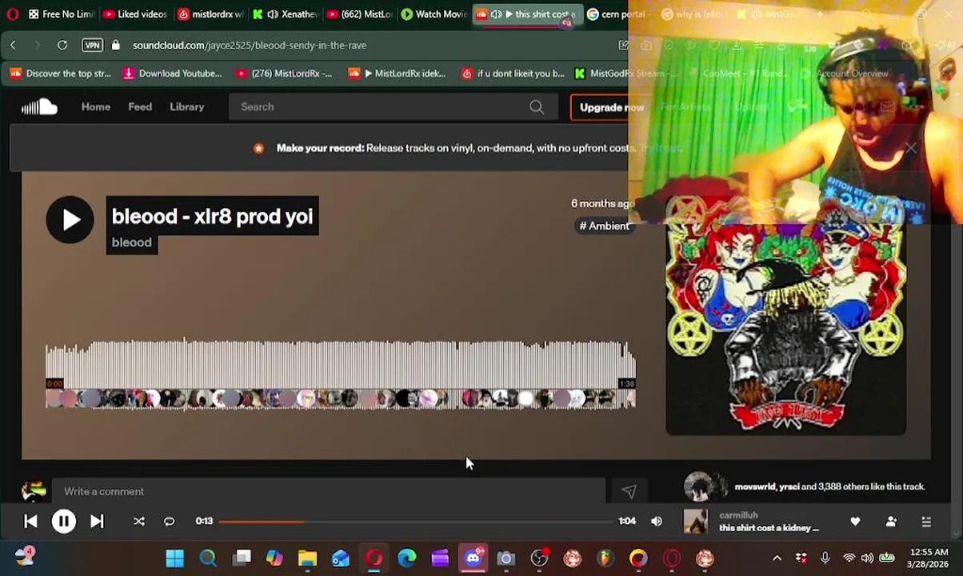Seek within the track waveform

[x=340, y=374]
